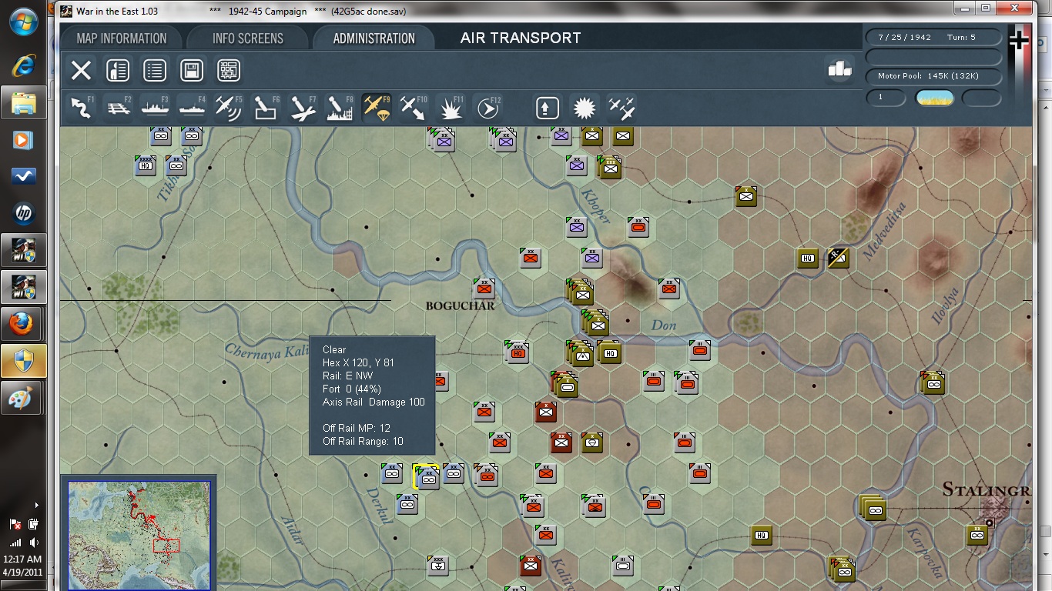
Task: Select the F5 air recon icon
Action: click(x=229, y=108)
